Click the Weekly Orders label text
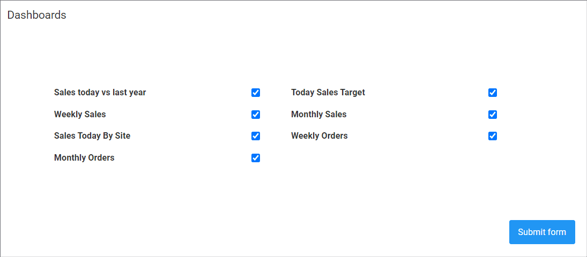This screenshot has width=587, height=257. (319, 136)
